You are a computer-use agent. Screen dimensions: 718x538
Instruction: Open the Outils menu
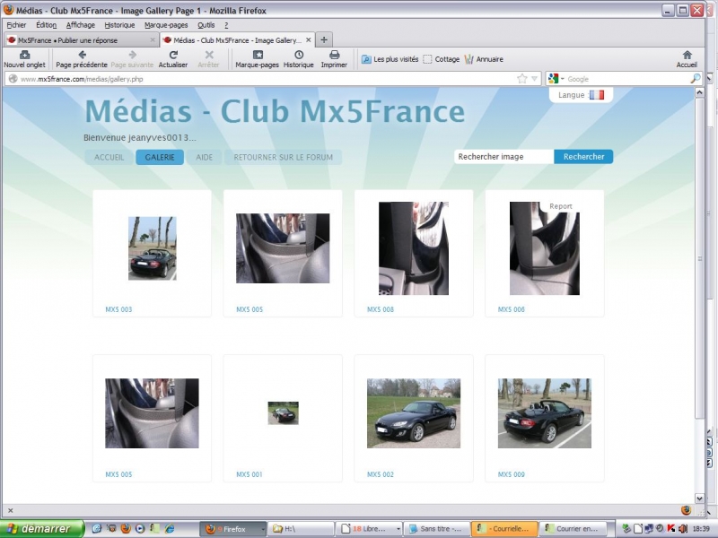point(206,25)
